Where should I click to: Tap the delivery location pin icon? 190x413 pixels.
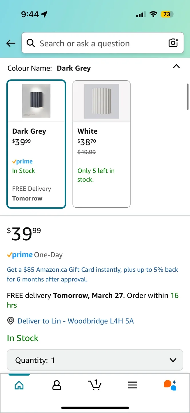tap(11, 321)
